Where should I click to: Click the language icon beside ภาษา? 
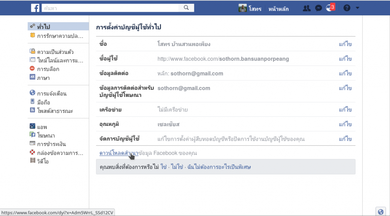32,77
